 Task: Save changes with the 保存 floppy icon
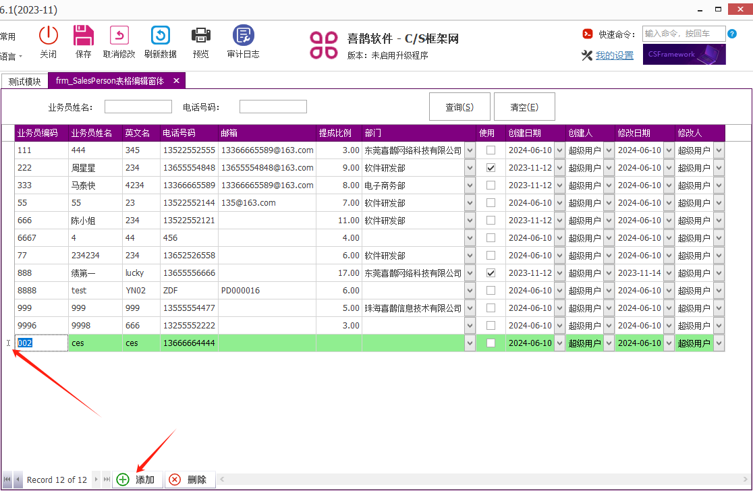[x=83, y=36]
